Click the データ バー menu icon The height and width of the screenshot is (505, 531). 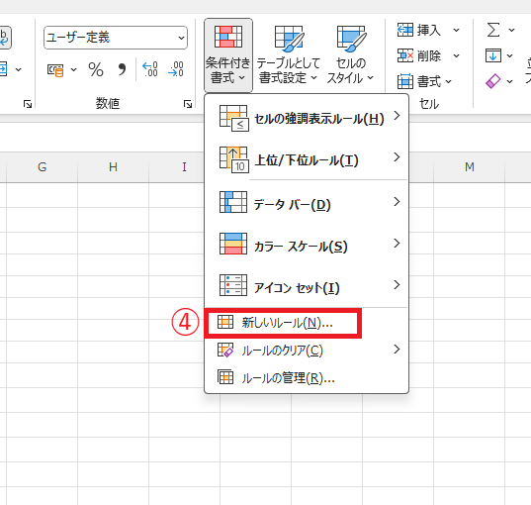pyautogui.click(x=233, y=202)
